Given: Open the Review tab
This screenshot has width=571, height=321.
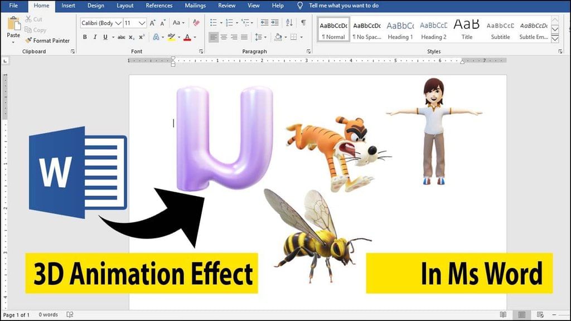Looking at the screenshot, I should [226, 6].
